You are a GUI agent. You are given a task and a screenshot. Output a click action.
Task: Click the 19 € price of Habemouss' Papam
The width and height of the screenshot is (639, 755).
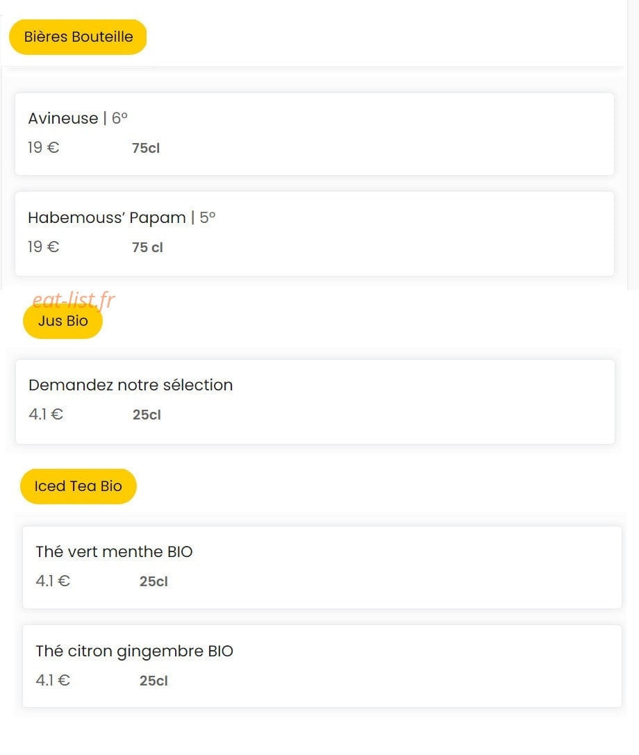coord(43,247)
